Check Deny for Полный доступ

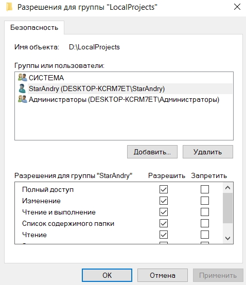(205, 189)
